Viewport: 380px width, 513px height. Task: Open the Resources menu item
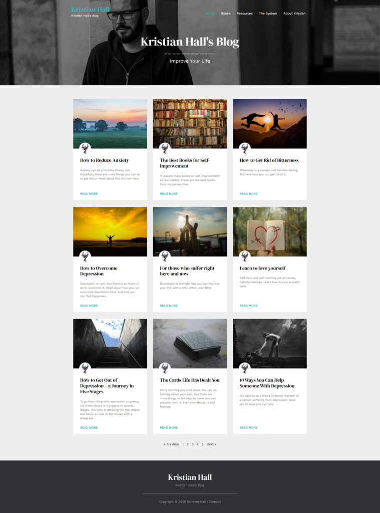(x=245, y=14)
